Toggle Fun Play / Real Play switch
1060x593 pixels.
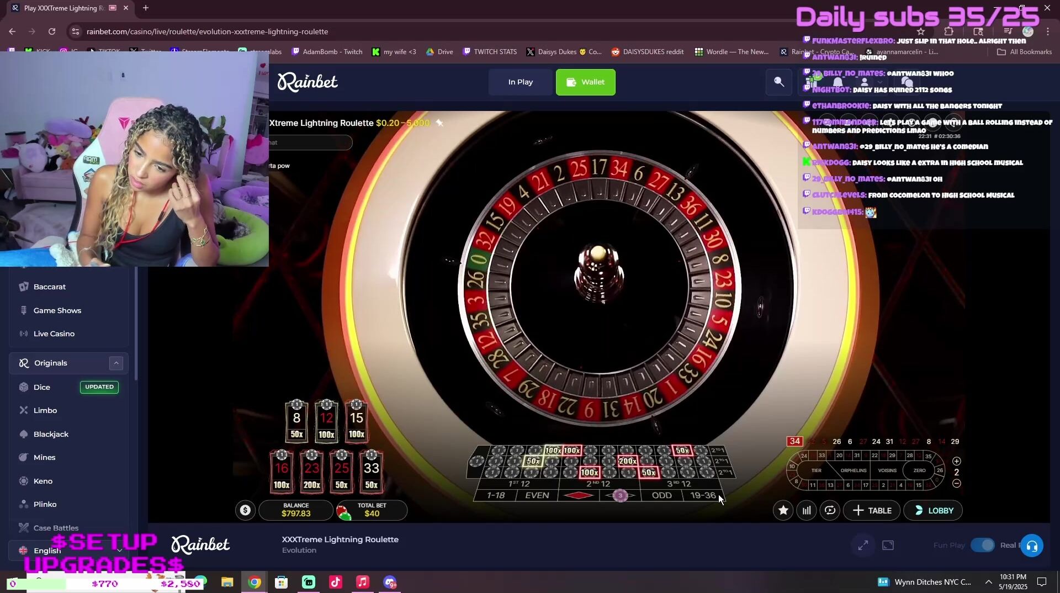983,546
